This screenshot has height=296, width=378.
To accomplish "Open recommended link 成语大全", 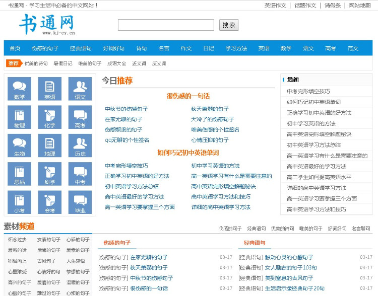I will tap(117, 63).
